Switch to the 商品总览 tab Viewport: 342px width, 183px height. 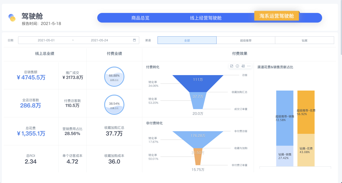coord(140,18)
